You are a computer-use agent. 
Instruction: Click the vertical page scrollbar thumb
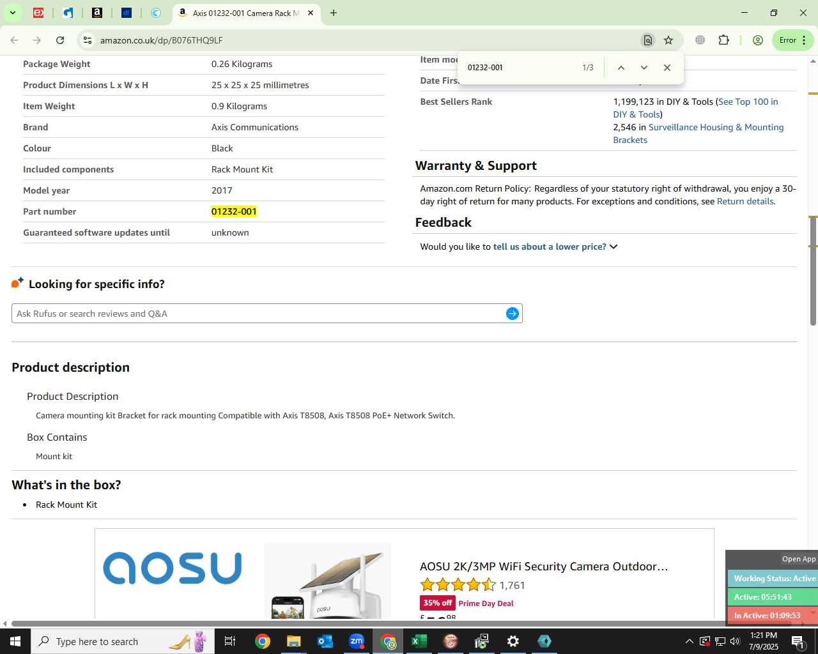point(813,270)
